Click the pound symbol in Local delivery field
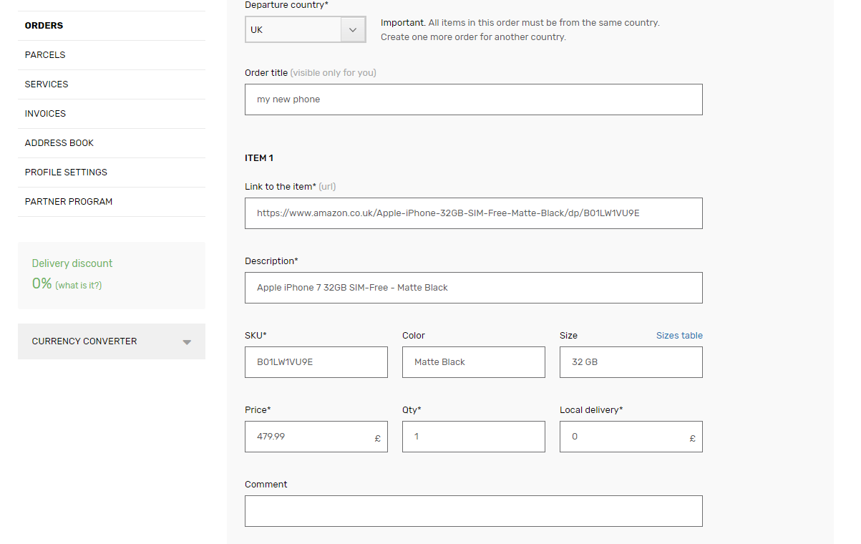The height and width of the screenshot is (544, 861). pos(692,438)
